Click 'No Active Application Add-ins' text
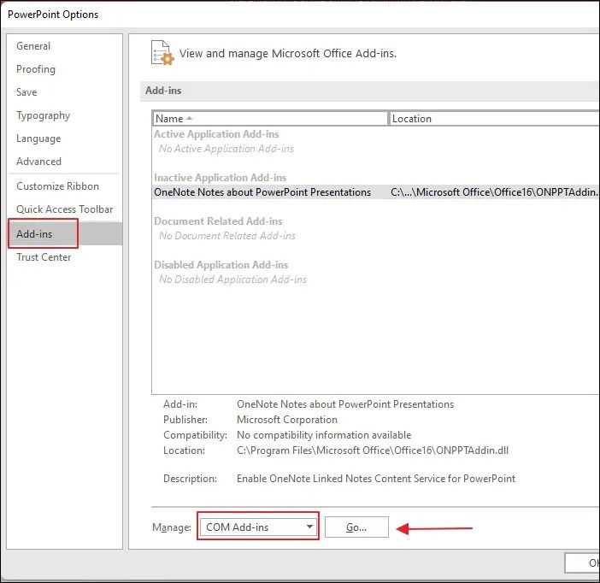600x583 pixels. pos(226,149)
